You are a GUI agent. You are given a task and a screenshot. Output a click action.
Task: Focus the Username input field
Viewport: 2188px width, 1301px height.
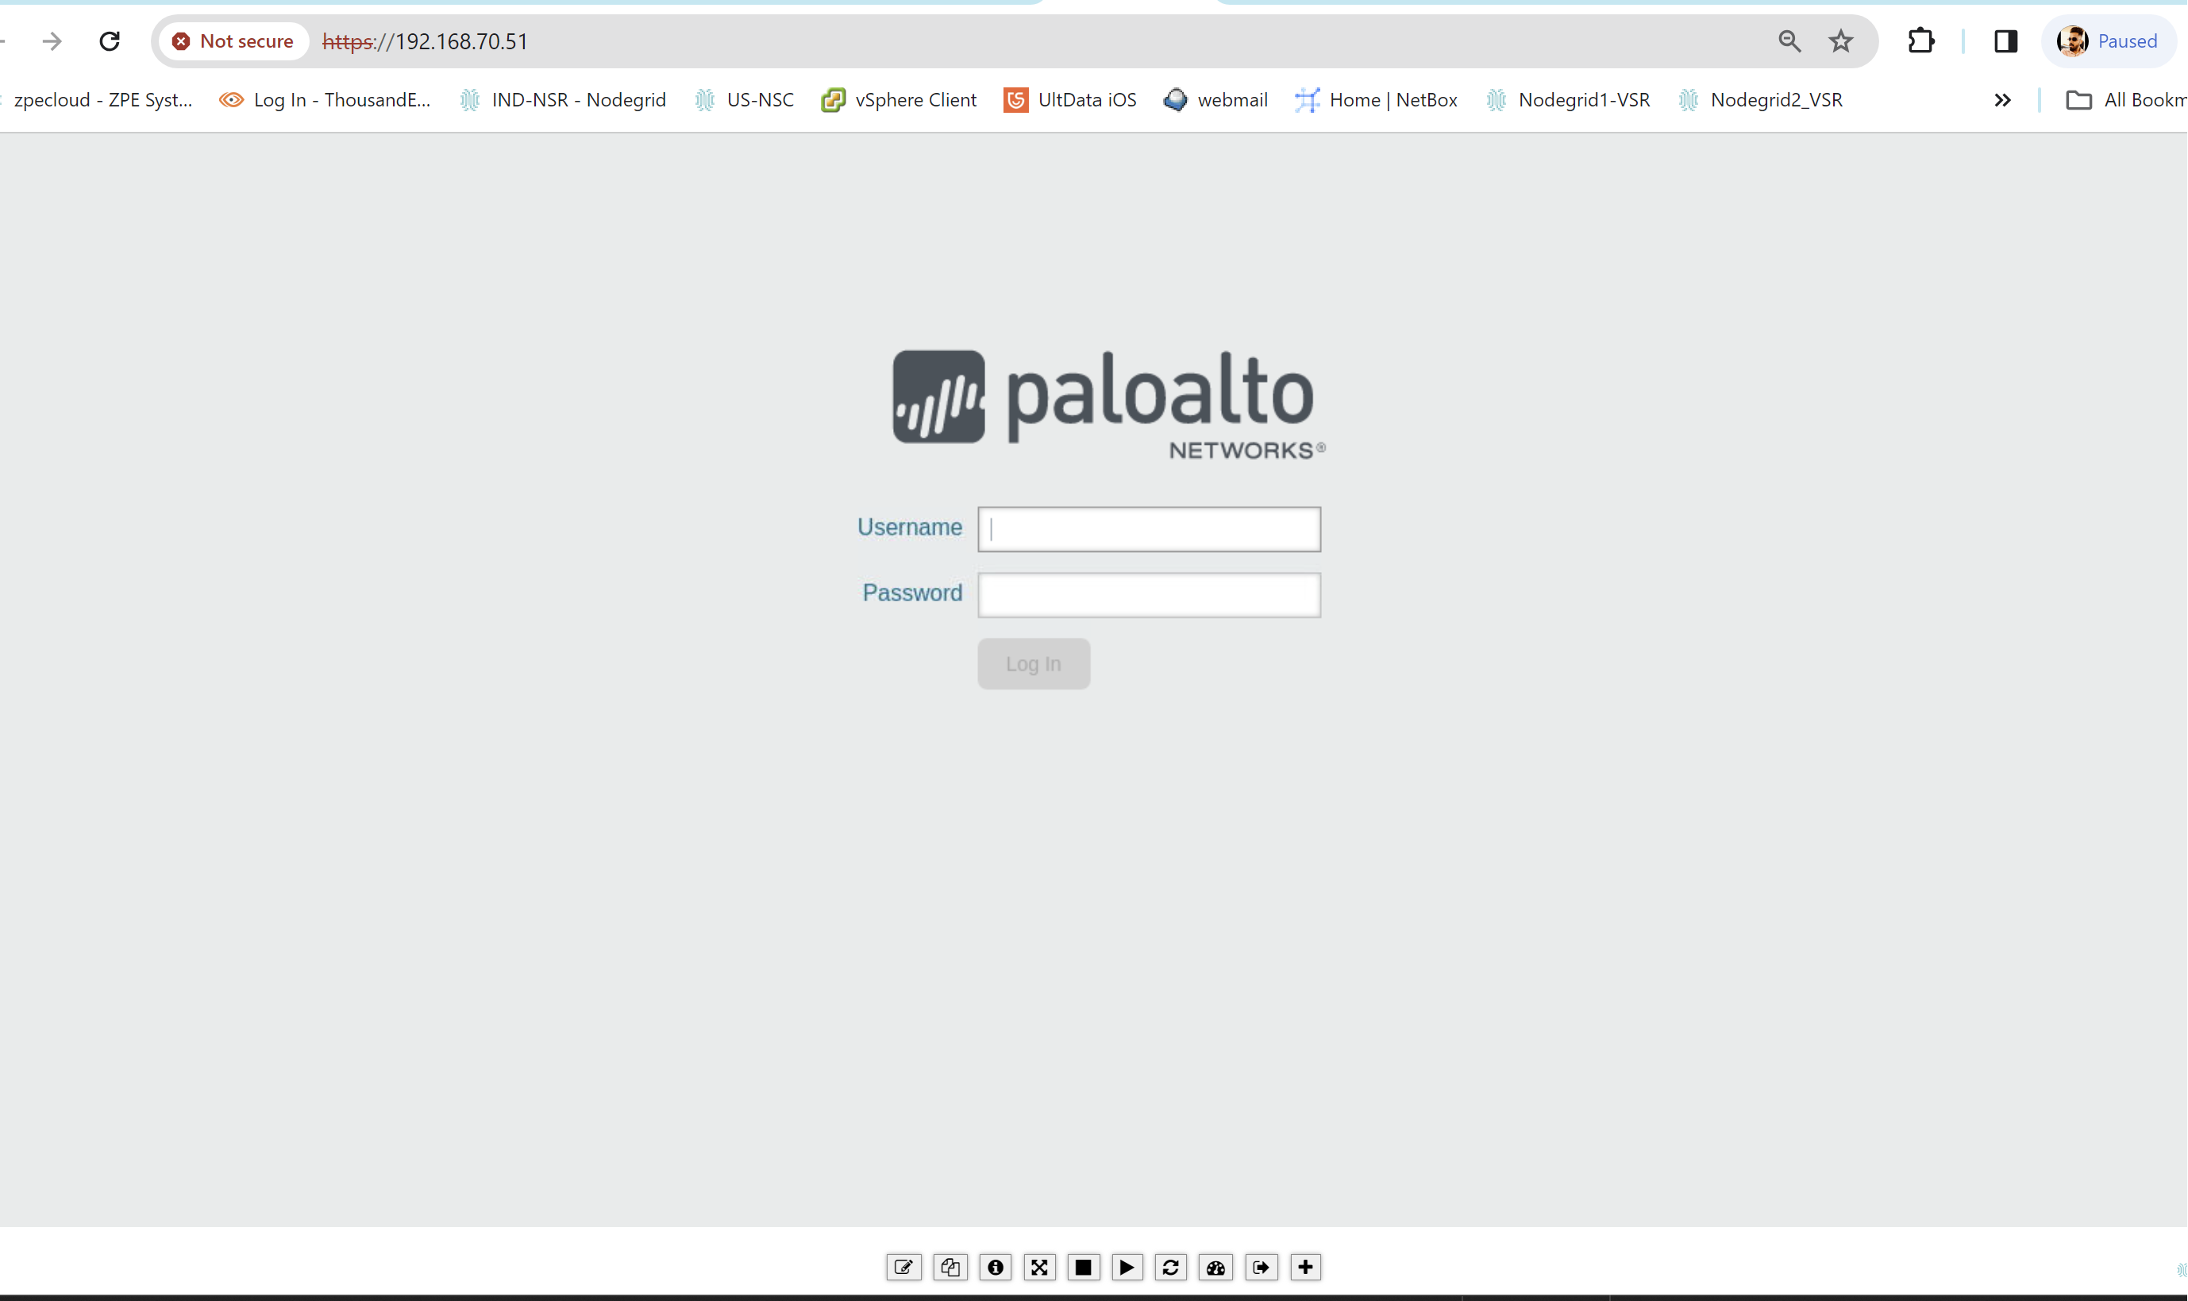coord(1149,529)
